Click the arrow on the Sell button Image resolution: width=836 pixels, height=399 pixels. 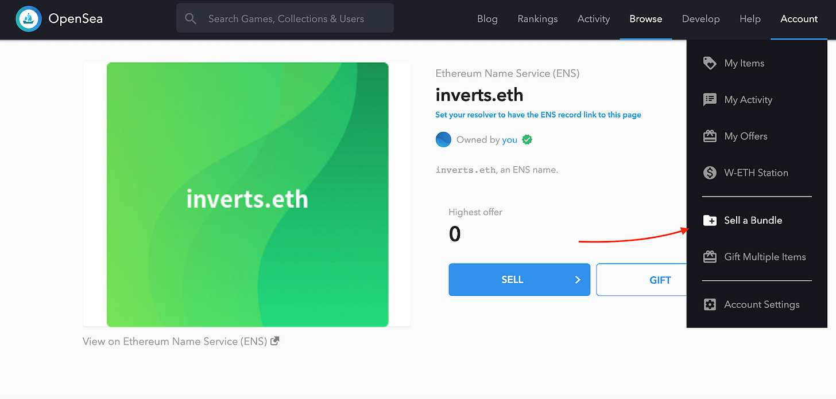(578, 280)
